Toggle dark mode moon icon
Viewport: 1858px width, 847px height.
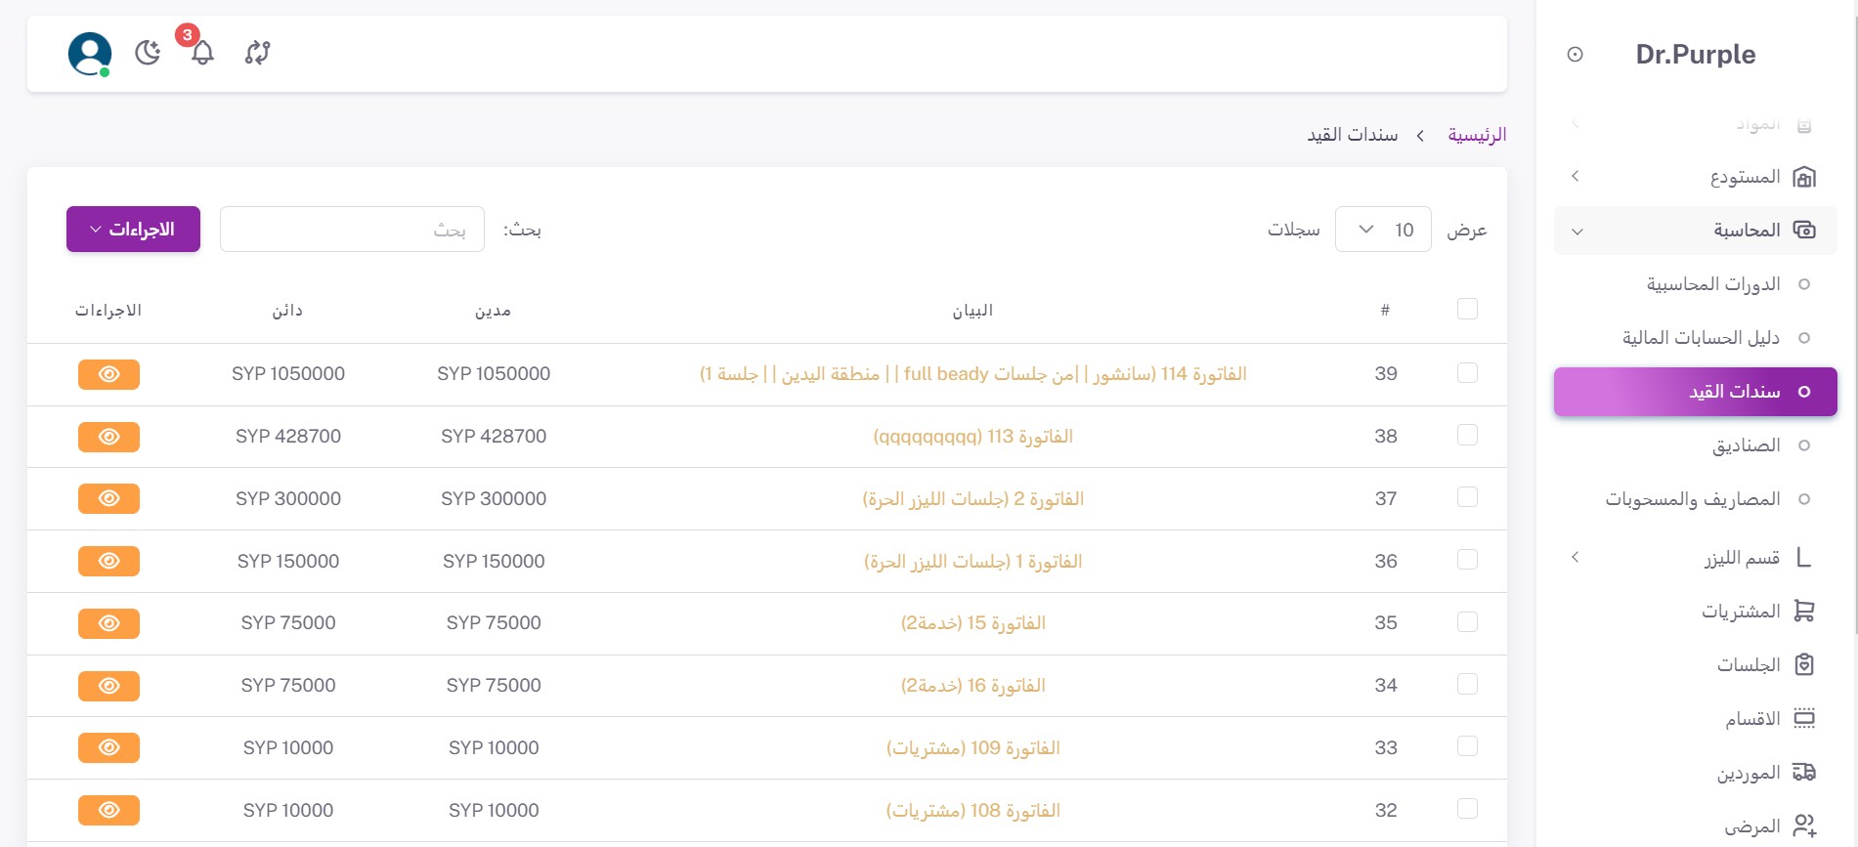click(x=148, y=53)
